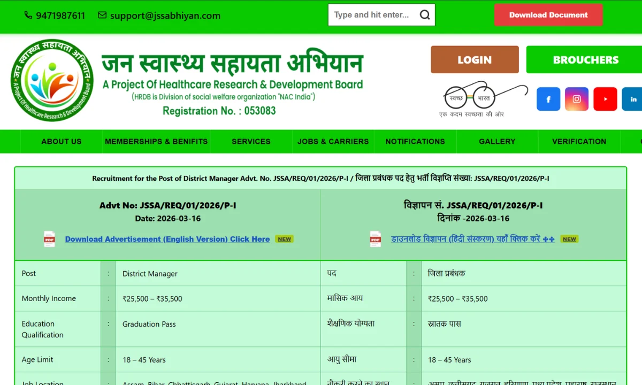This screenshot has width=642, height=385.
Task: Click 'Registration No. : 053083' text
Action: pos(219,111)
